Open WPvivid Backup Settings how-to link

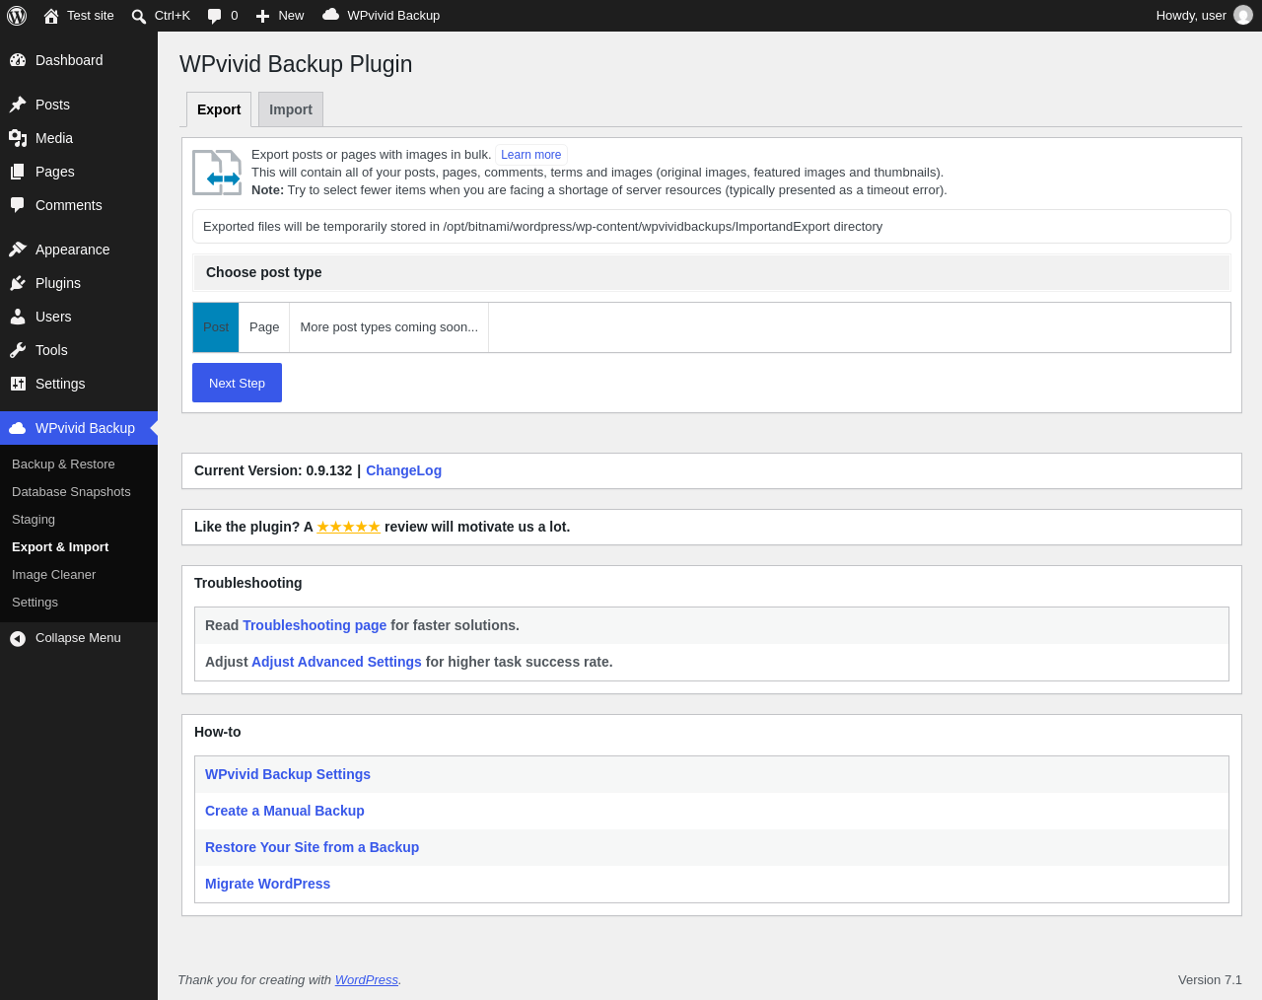coord(288,774)
